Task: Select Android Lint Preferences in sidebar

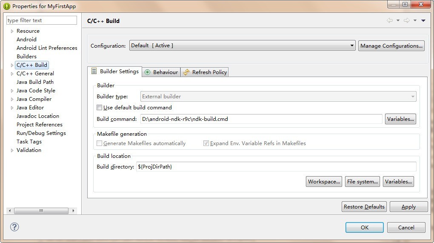Action: point(47,48)
